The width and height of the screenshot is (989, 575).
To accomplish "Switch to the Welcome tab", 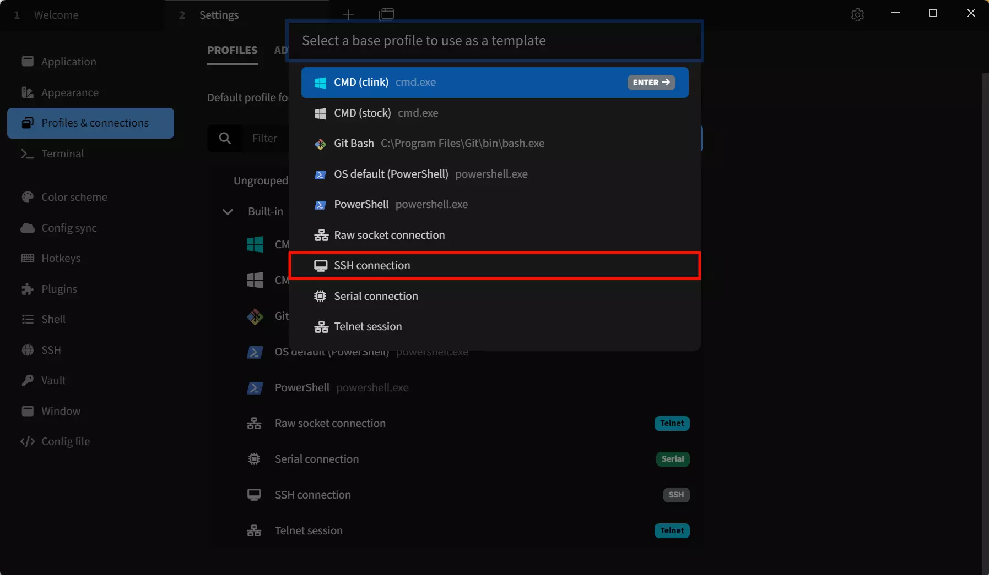I will pos(56,15).
